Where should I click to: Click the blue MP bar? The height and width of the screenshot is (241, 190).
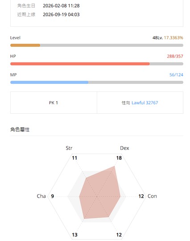pos(97,83)
